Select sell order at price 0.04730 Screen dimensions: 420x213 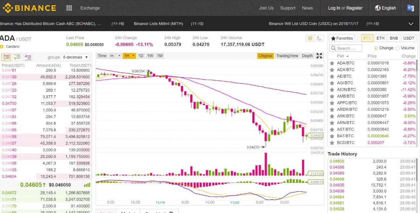pos(46,77)
